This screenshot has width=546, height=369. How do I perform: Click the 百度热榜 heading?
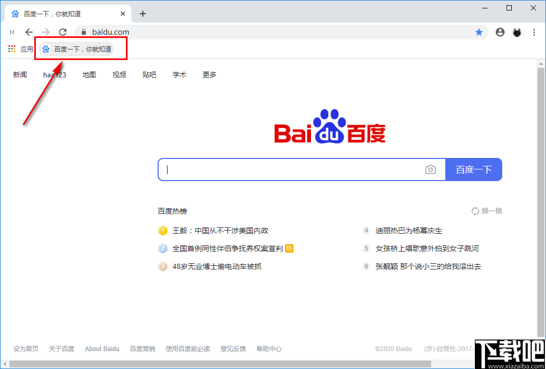coord(172,211)
